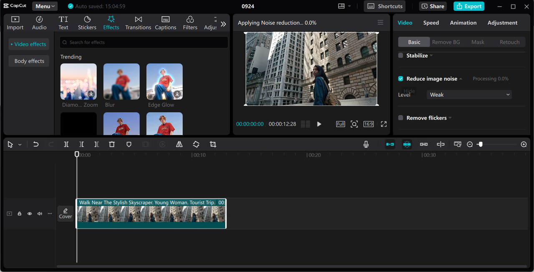Screen dimensions: 534x272
Task: Select the Blur effect thumbnail
Action: pyautogui.click(x=121, y=81)
